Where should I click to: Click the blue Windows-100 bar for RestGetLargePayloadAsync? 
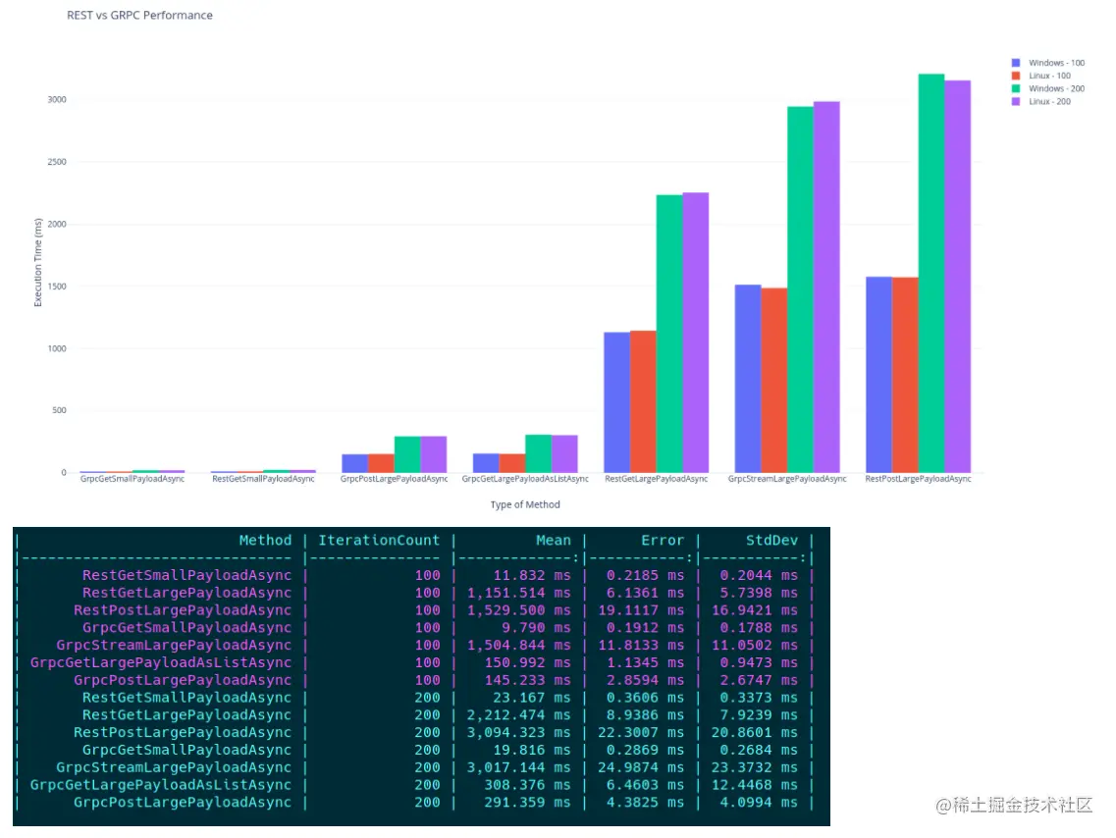click(x=617, y=402)
